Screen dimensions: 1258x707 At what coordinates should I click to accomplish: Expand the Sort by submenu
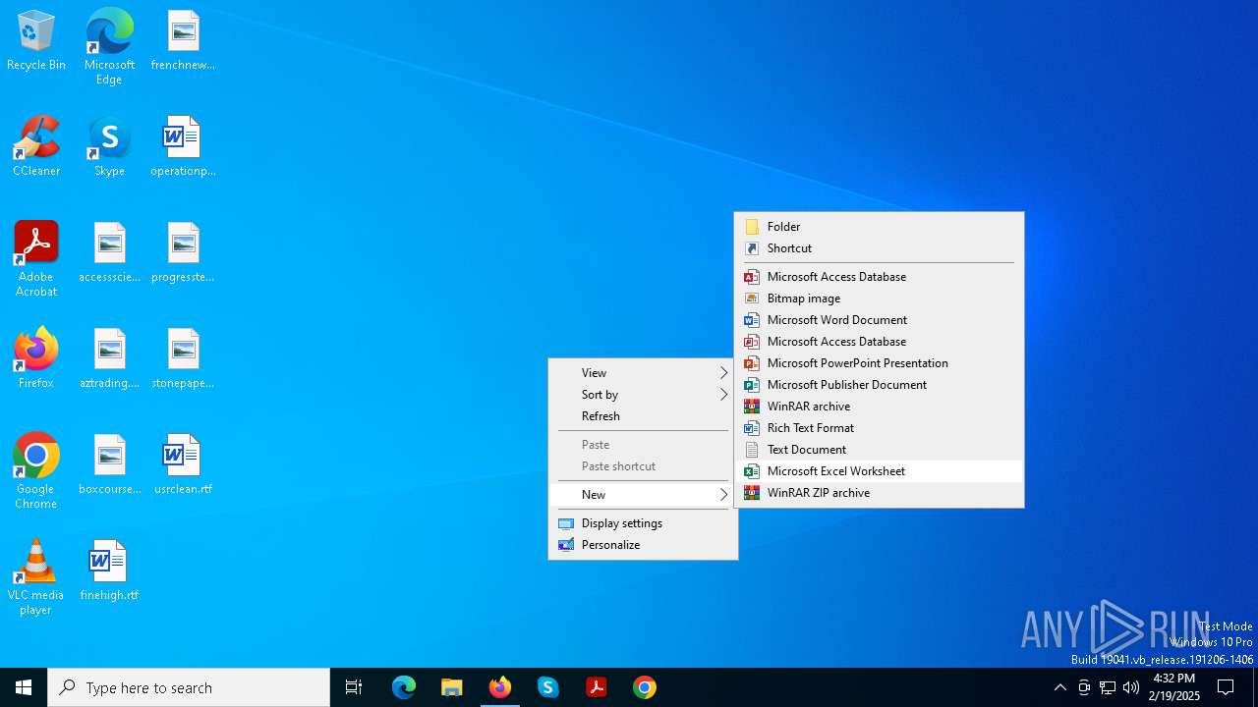(x=643, y=395)
